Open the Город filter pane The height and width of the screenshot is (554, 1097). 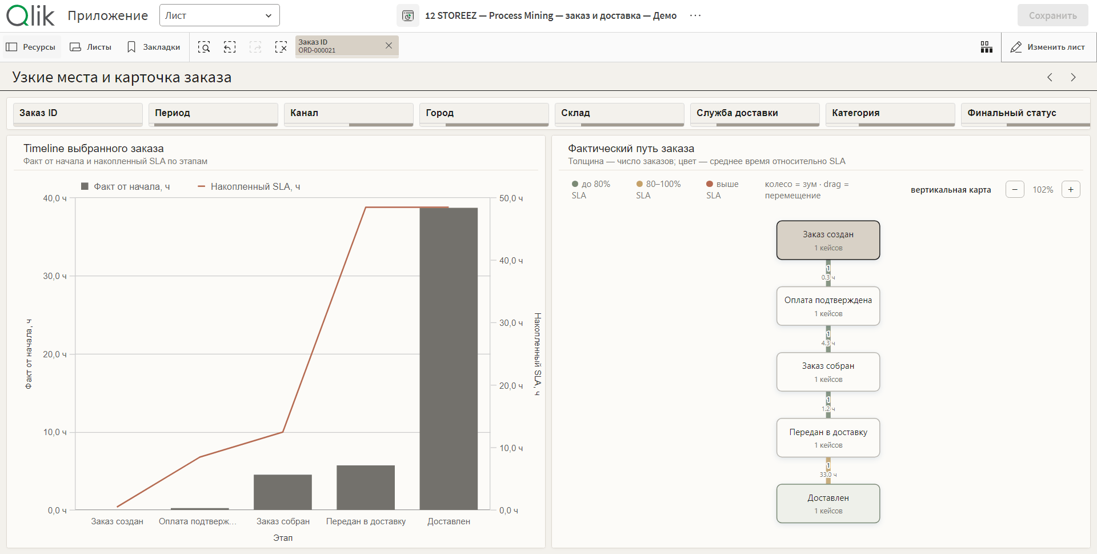(x=484, y=114)
